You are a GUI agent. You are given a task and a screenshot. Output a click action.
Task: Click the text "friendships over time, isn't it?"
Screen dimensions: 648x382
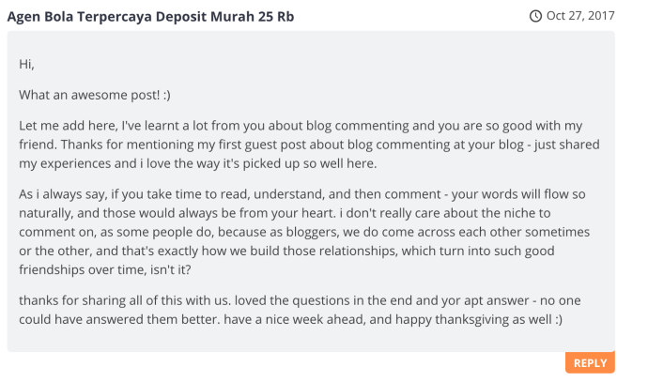pyautogui.click(x=105, y=269)
